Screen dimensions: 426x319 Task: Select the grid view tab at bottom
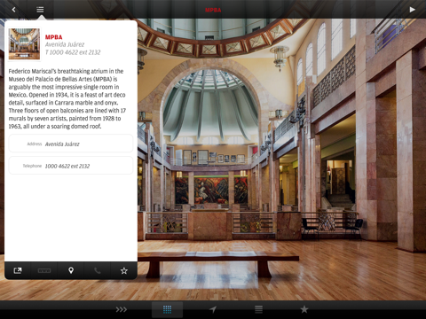point(167,309)
